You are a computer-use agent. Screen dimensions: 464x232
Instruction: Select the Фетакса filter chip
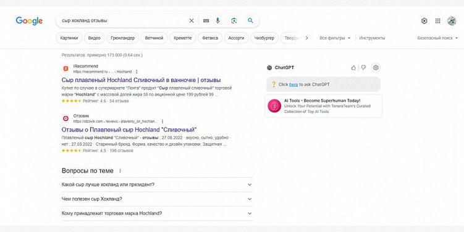pyautogui.click(x=210, y=38)
